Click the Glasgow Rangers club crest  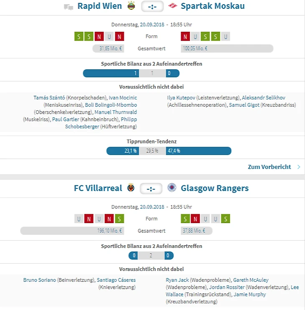[171, 188]
